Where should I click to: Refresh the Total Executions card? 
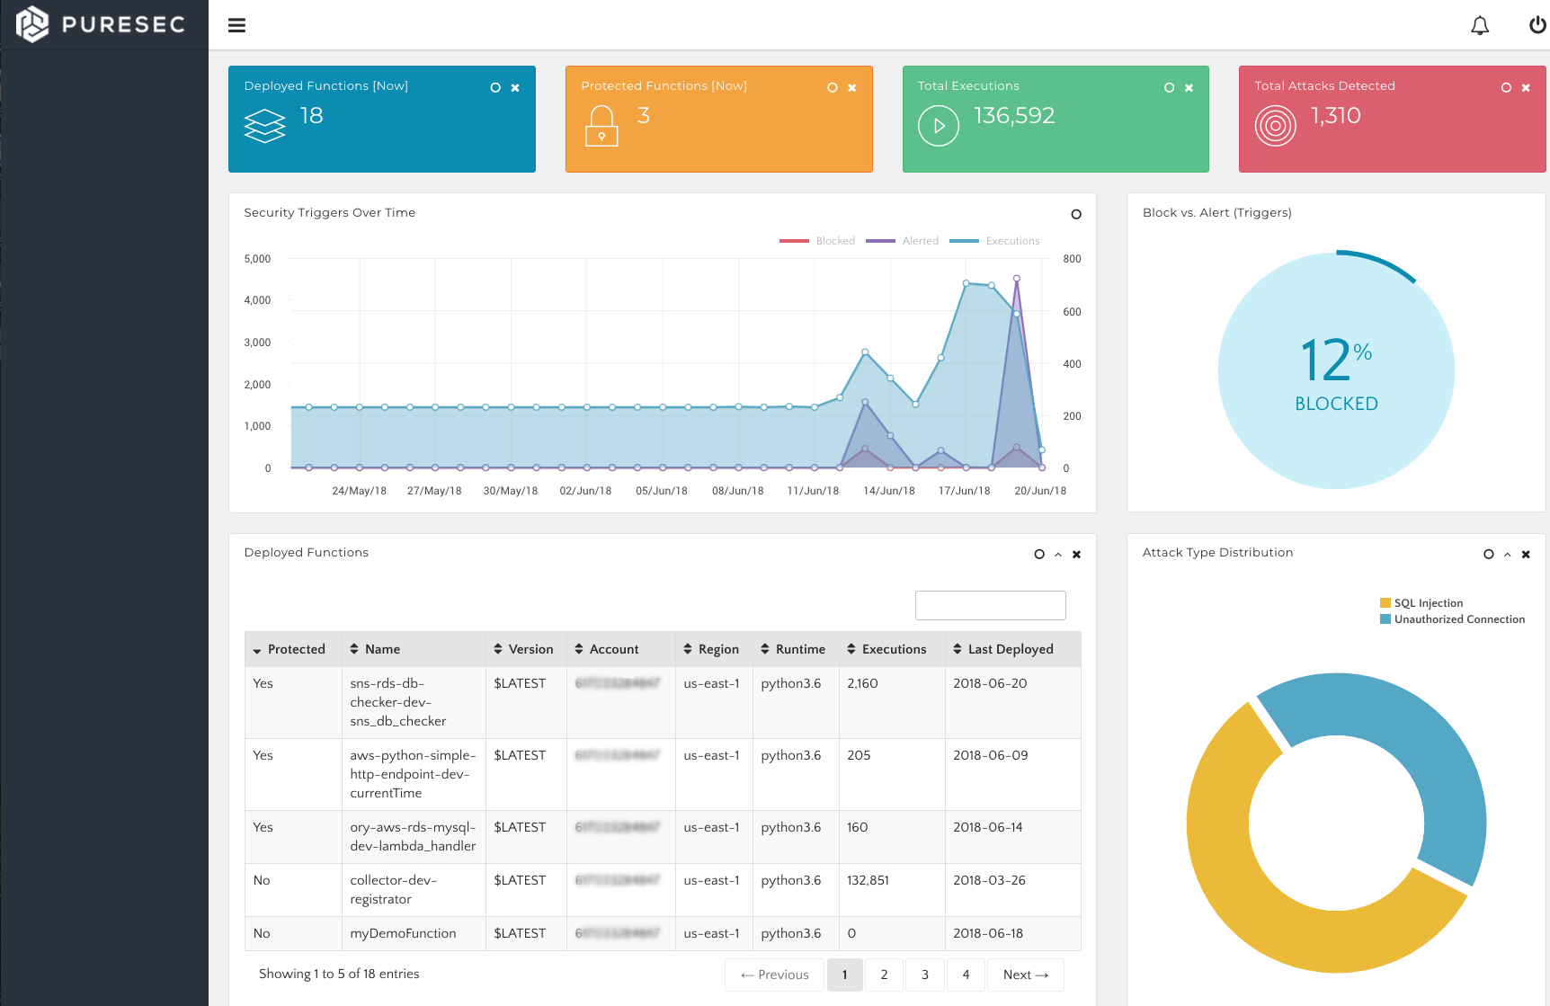point(1170,88)
